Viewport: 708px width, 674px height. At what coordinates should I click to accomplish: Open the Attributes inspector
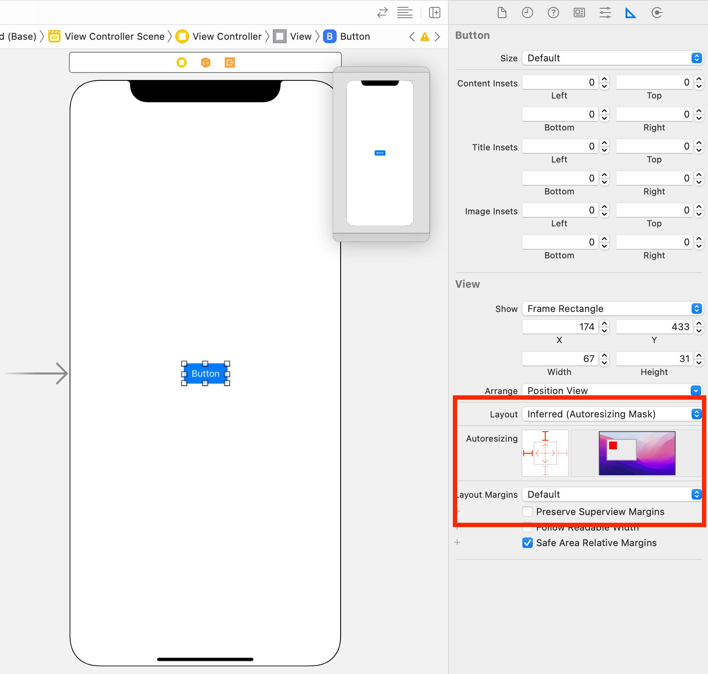point(605,13)
